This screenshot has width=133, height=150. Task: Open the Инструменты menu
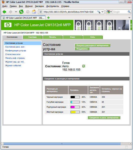tap(52, 6)
